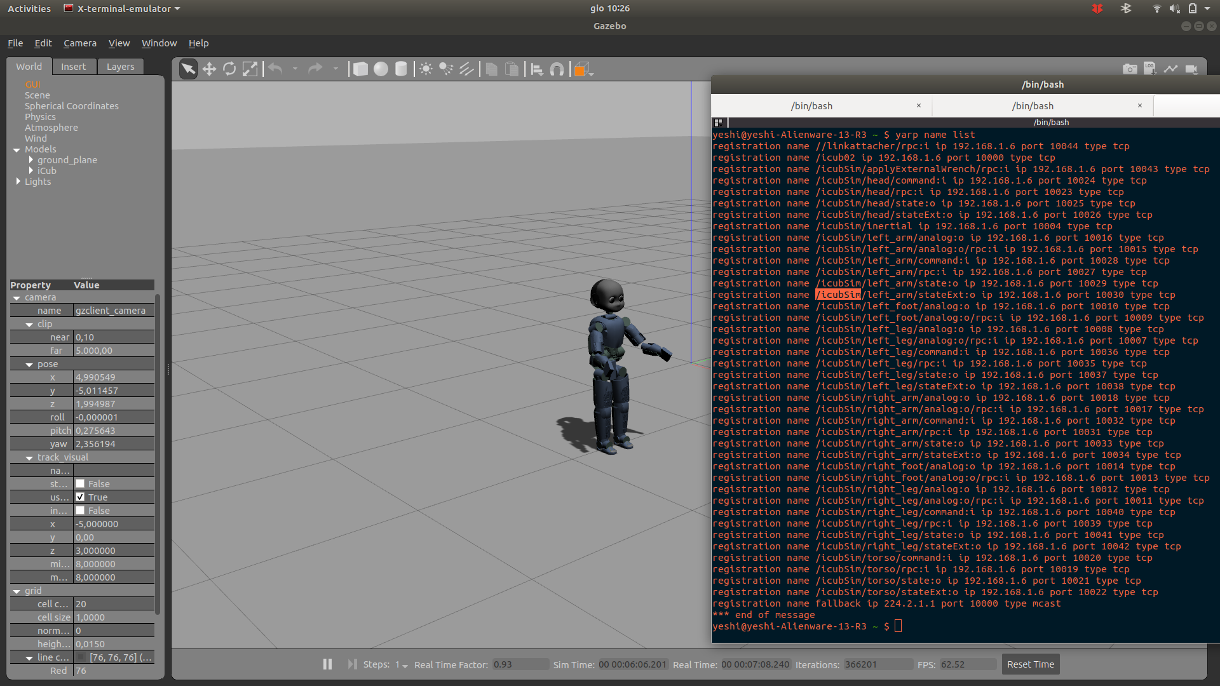Image resolution: width=1220 pixels, height=686 pixels.
Task: Select the translate mode tool
Action: (209, 69)
